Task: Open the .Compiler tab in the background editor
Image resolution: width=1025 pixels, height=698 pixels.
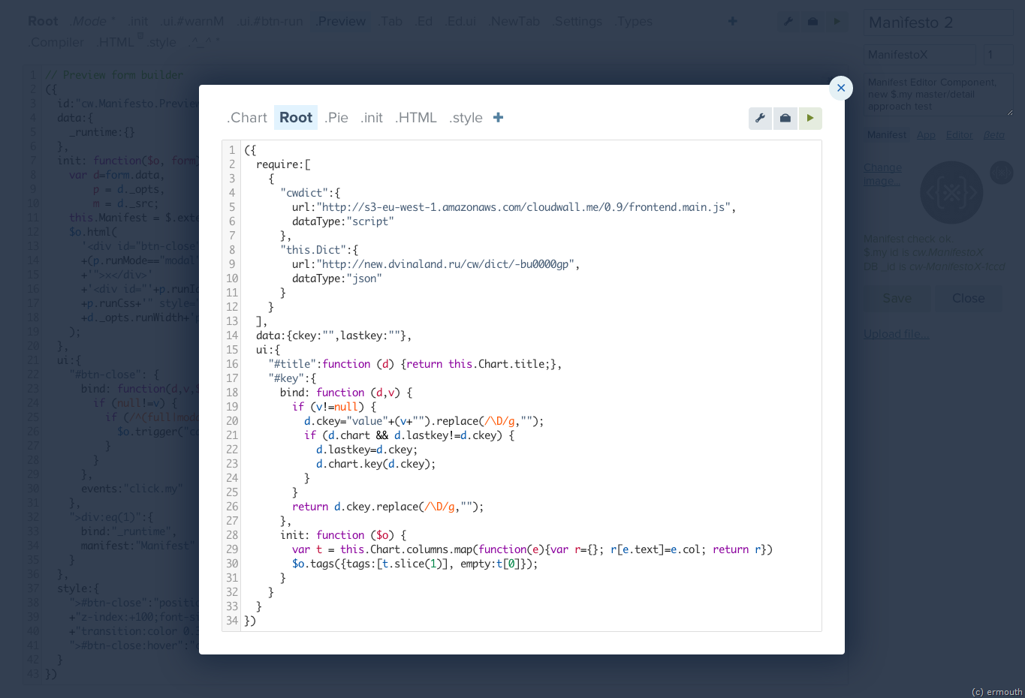Action: [56, 43]
